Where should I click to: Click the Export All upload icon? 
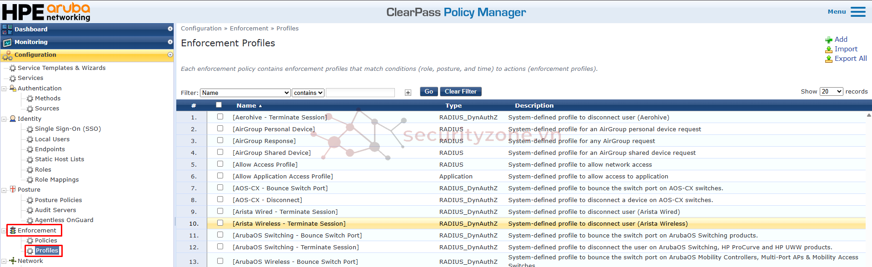[829, 59]
